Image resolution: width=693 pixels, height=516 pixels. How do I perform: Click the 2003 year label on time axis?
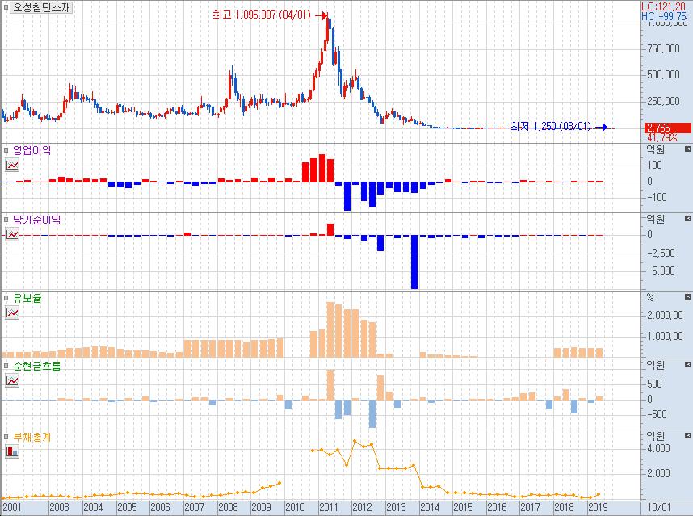(x=59, y=507)
